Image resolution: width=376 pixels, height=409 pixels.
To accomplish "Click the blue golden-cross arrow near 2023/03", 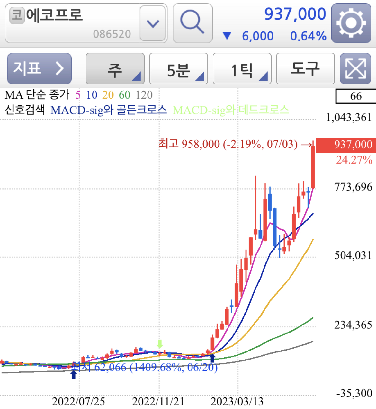I will pyautogui.click(x=212, y=358).
